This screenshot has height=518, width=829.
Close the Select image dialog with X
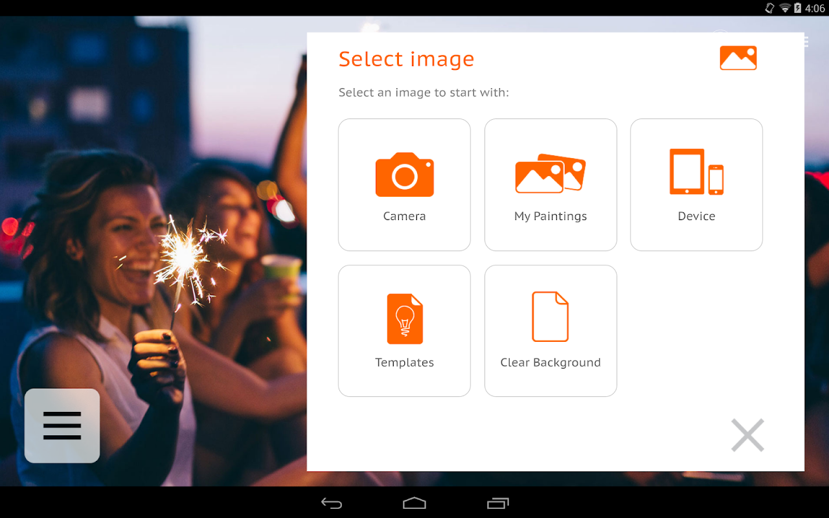[x=748, y=435]
